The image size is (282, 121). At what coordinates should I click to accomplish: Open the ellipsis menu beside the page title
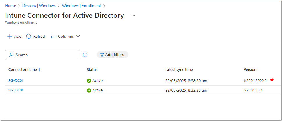pyautogui.click(x=133, y=15)
